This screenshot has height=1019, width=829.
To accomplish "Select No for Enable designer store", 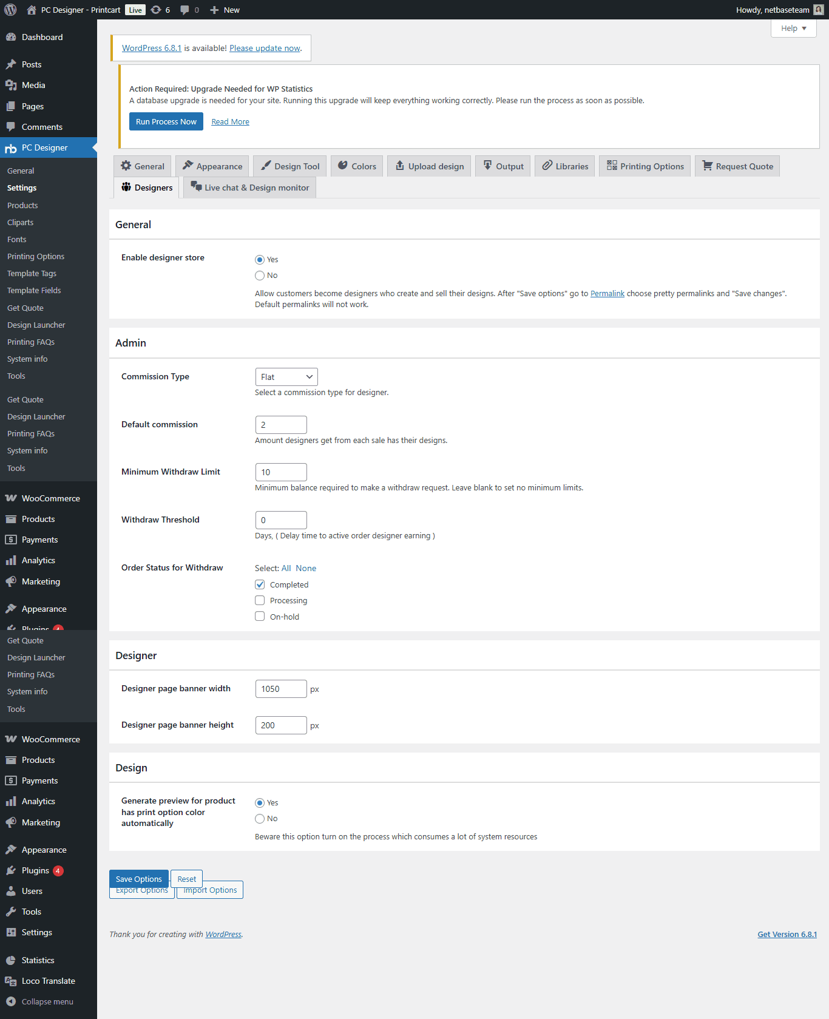I will click(x=260, y=276).
